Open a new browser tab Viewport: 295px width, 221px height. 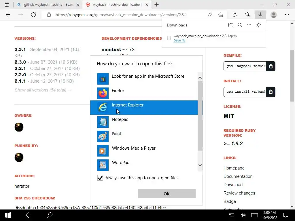coord(156,5)
